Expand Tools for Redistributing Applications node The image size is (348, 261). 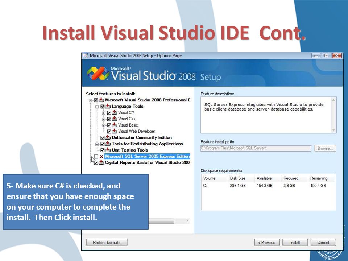(97, 144)
